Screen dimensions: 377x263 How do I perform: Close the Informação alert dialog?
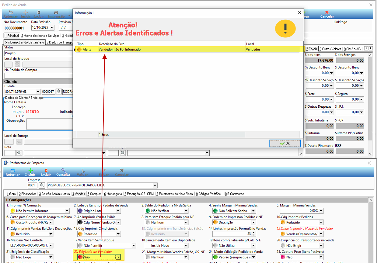pos(299,13)
